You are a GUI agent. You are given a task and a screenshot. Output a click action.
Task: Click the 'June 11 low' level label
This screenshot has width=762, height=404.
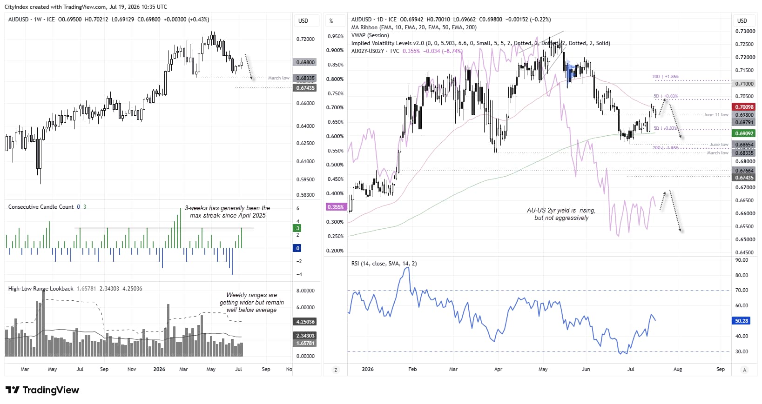coord(716,115)
